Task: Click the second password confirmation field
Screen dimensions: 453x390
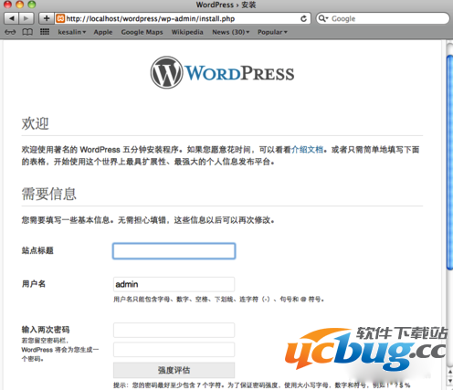Action: [x=174, y=350]
